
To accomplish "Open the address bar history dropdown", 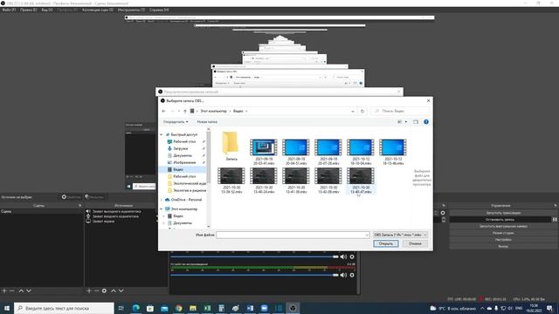I will click(353, 111).
